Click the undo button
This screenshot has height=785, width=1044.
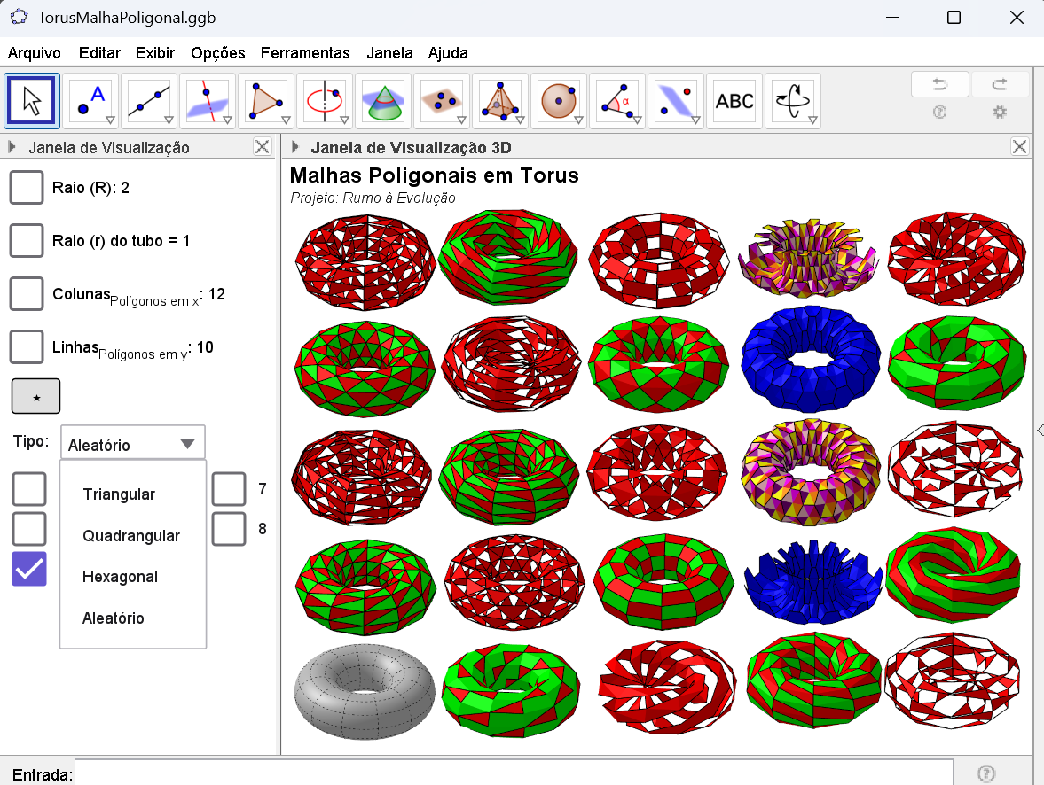(x=939, y=85)
